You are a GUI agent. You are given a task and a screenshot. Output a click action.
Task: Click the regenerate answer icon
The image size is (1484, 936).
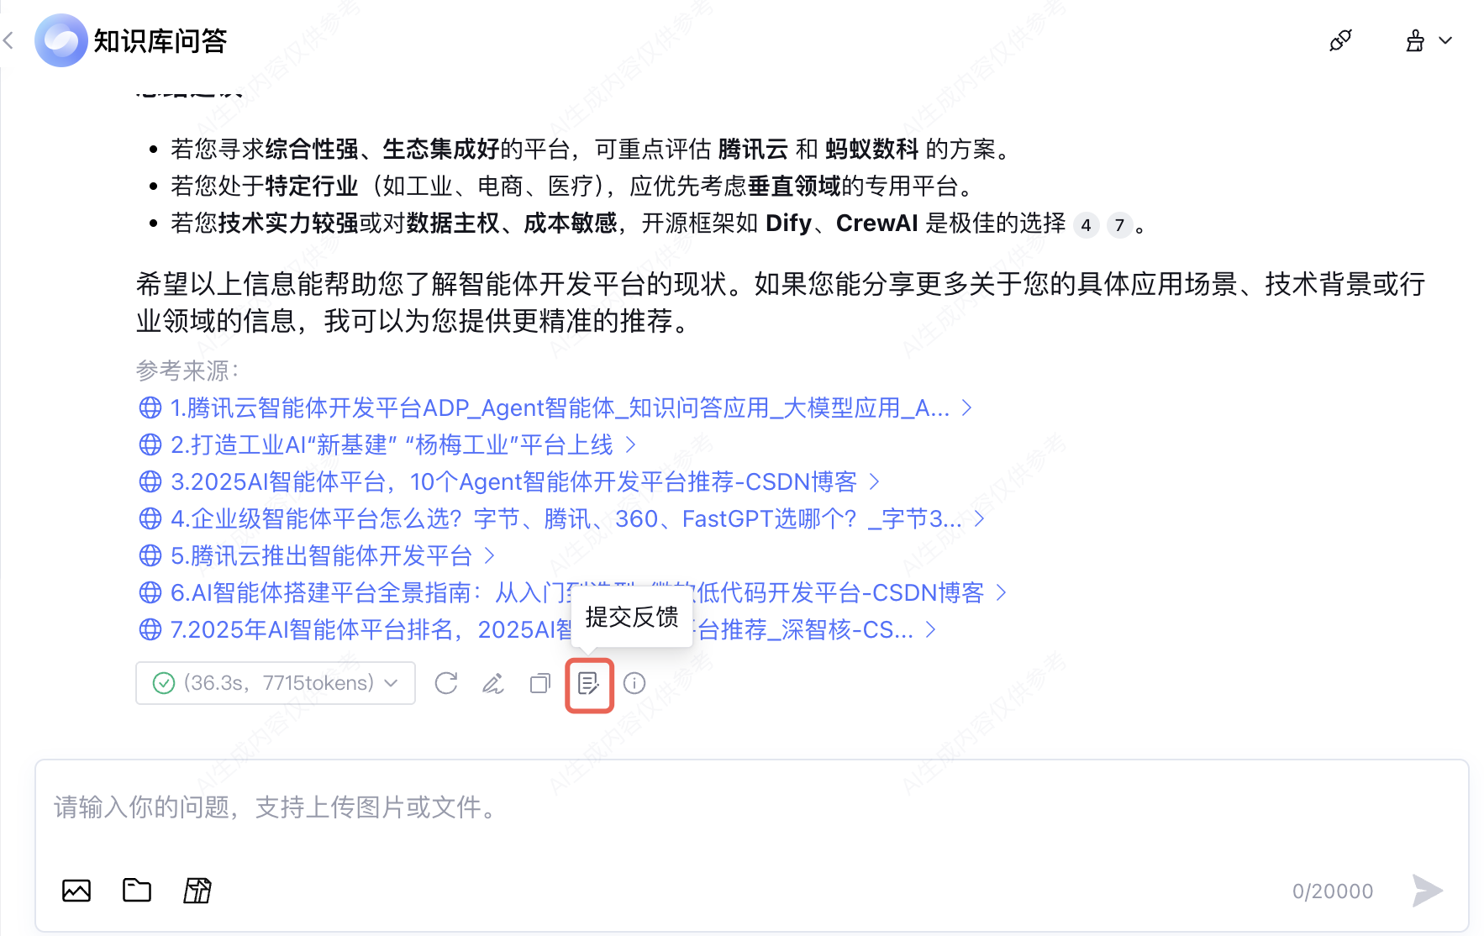[x=446, y=683]
